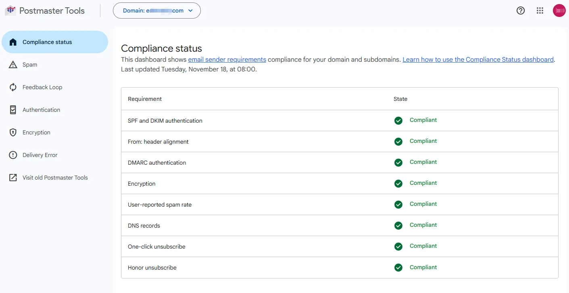The height and width of the screenshot is (293, 569).
Task: Click the Honor unsubscribe table row
Action: pyautogui.click(x=282, y=267)
